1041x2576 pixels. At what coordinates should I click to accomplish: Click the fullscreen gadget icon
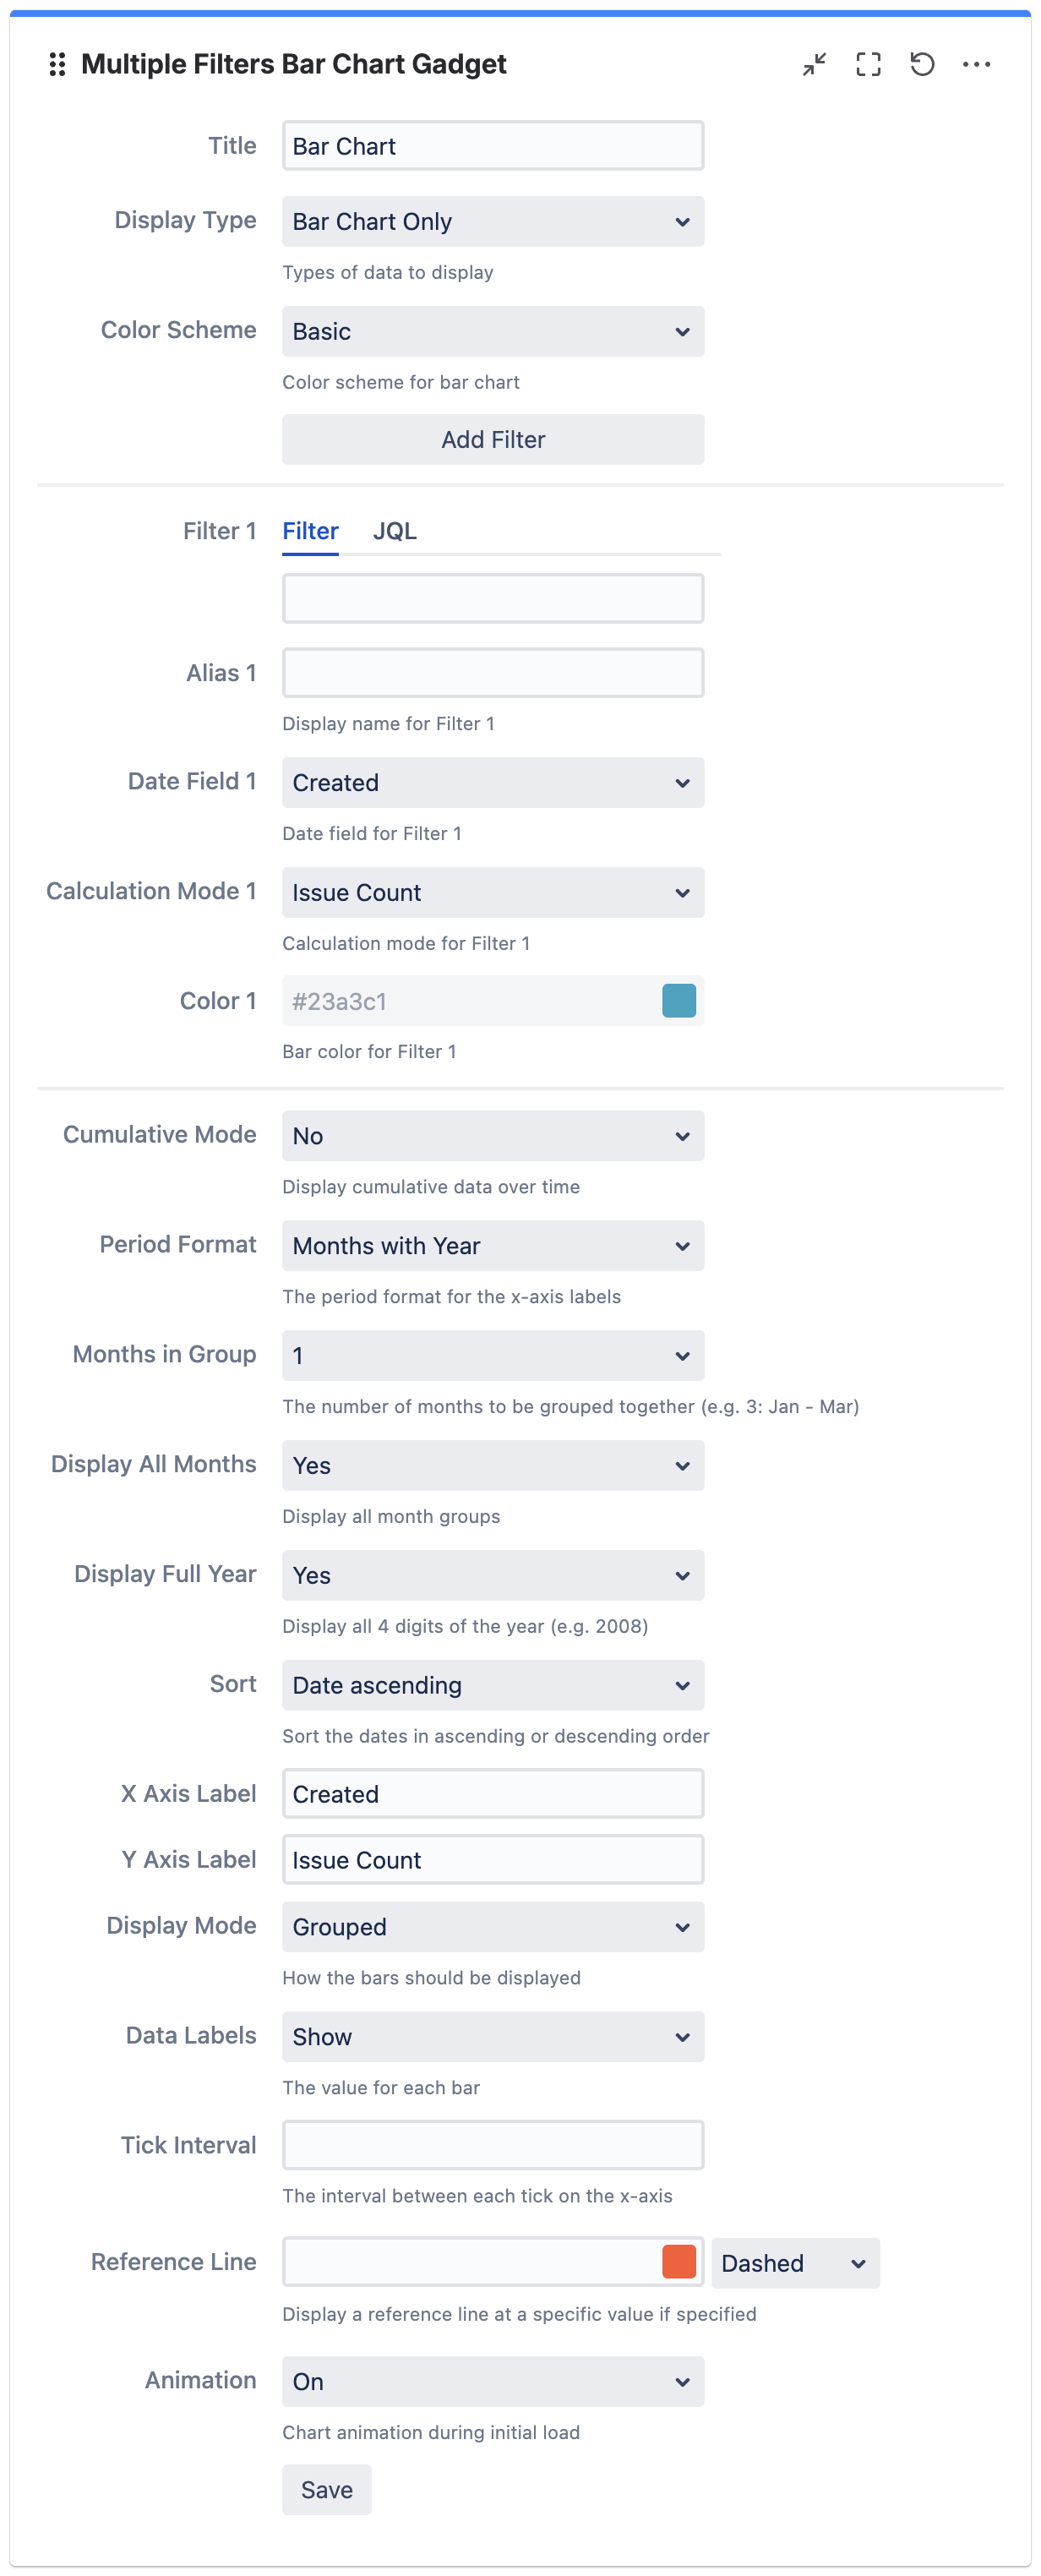pos(868,65)
